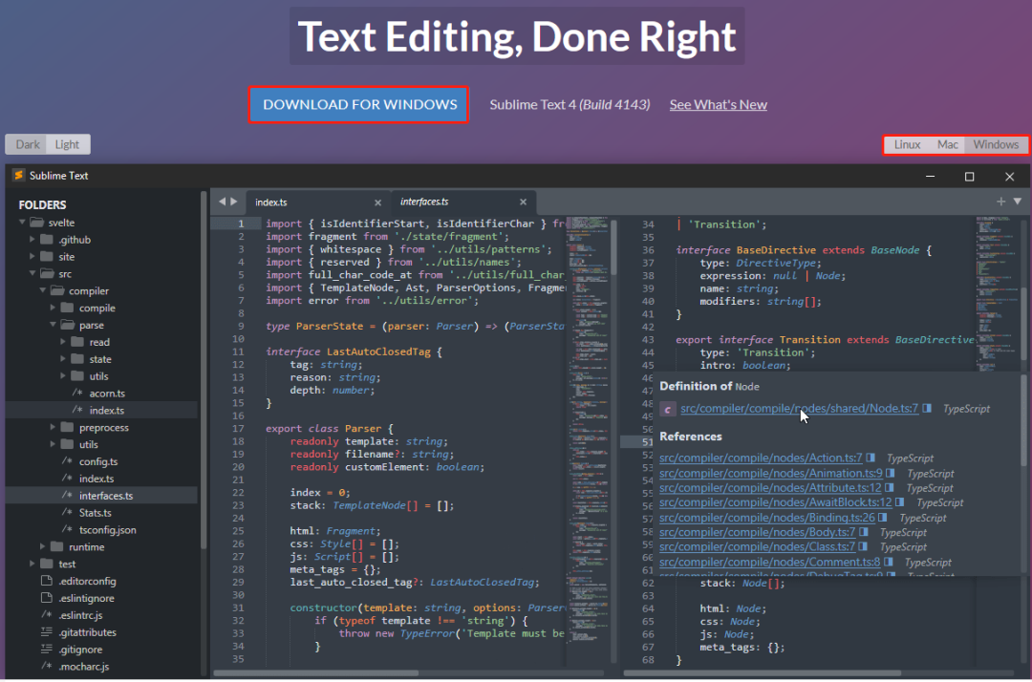Image resolution: width=1032 pixels, height=682 pixels.
Task: Switch screenshot theme to Light
Action: click(x=67, y=144)
